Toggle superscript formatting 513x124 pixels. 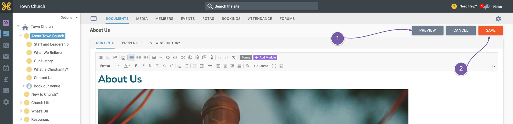click(x=171, y=66)
